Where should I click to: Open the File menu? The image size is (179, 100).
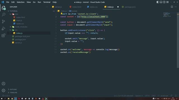[x=8, y=2]
